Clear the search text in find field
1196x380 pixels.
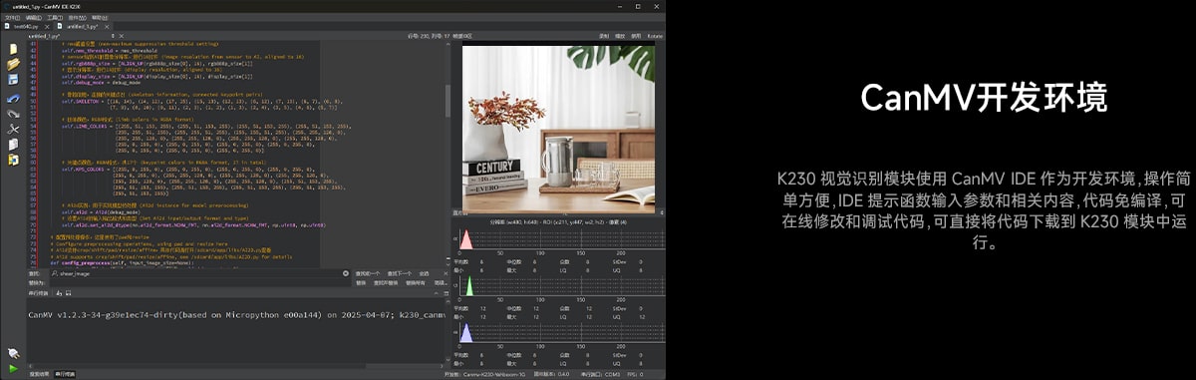[347, 272]
